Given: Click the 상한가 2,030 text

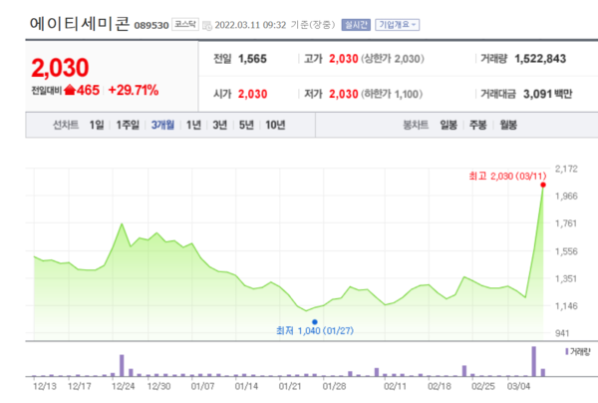Looking at the screenshot, I should point(393,59).
